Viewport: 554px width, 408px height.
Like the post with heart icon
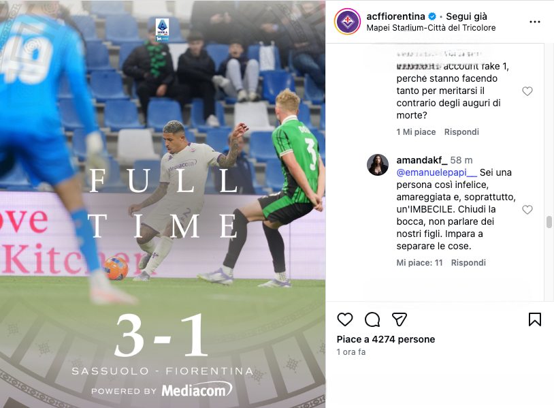click(x=345, y=319)
